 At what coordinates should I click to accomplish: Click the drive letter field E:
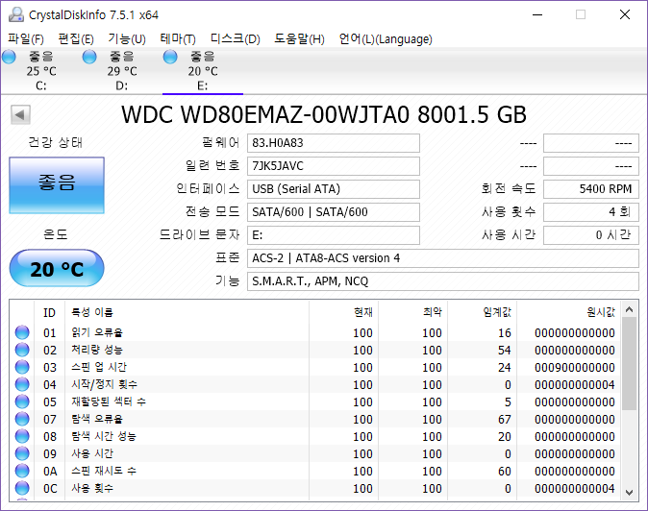(x=334, y=235)
